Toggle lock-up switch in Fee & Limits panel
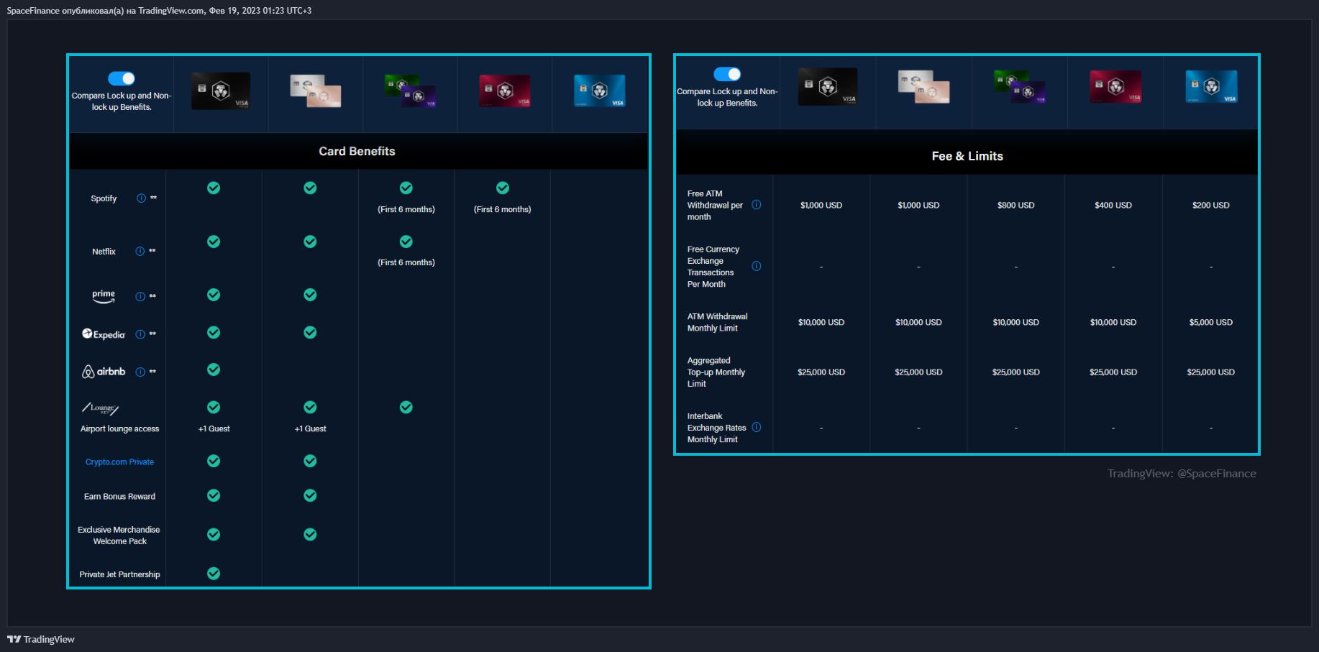This screenshot has width=1319, height=652. click(x=727, y=74)
